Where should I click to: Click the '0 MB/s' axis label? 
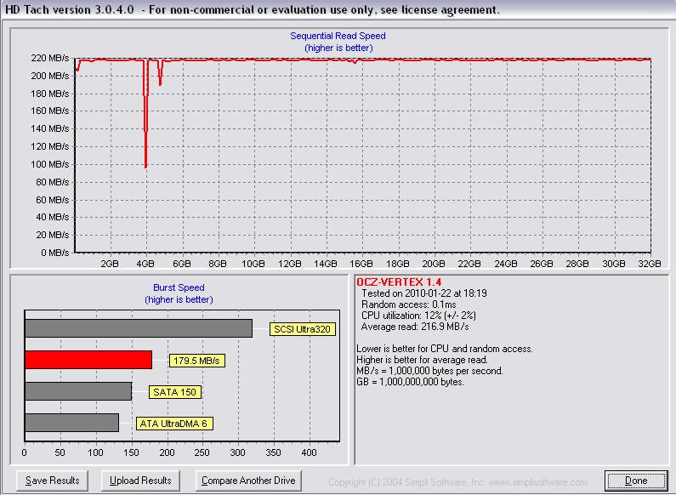(x=54, y=253)
